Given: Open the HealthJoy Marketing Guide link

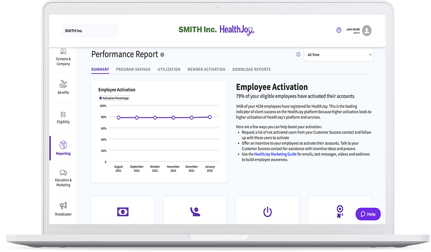Looking at the screenshot, I should point(275,154).
